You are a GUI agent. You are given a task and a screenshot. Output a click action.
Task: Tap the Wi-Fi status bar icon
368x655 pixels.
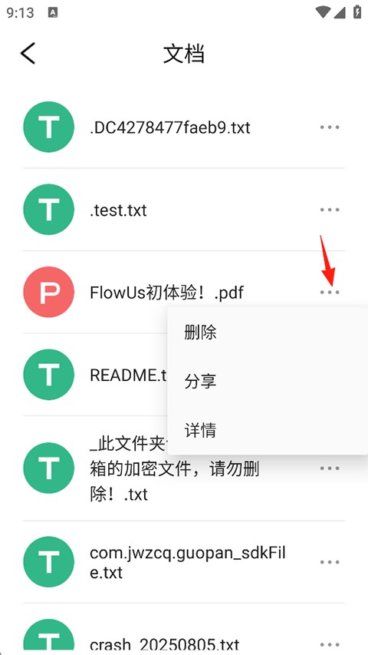pyautogui.click(x=323, y=12)
